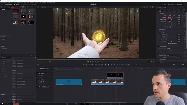This screenshot has height=105, width=187.
Task: Toggle the Inspector panel button
Action: click(179, 5)
